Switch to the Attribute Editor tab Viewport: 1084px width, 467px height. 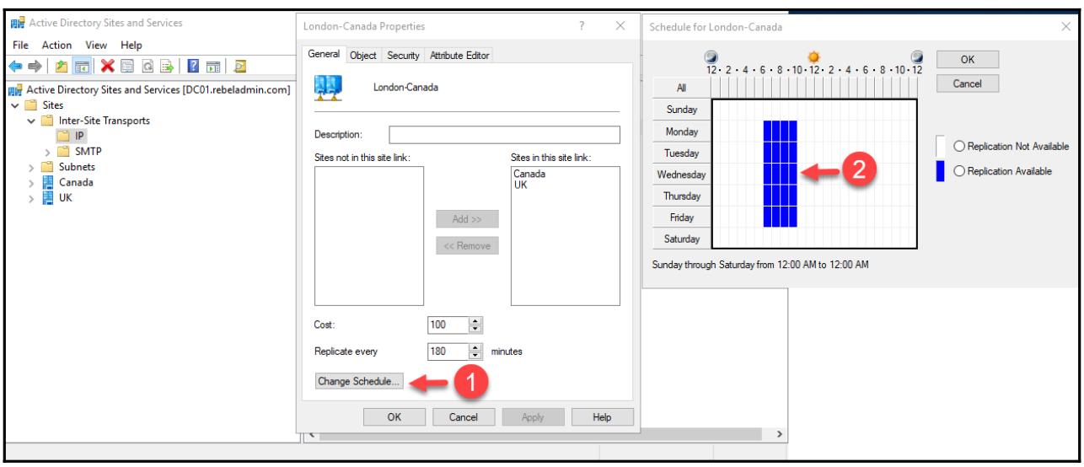click(x=460, y=56)
